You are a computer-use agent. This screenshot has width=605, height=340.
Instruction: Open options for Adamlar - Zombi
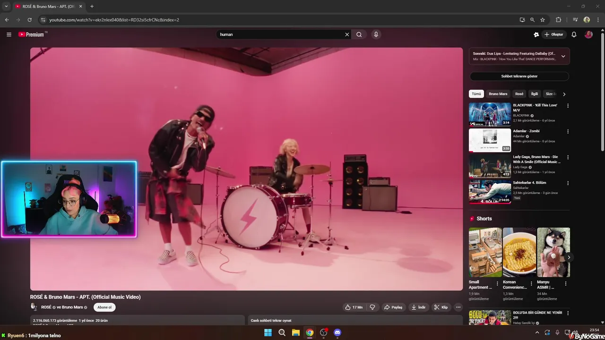tap(568, 132)
